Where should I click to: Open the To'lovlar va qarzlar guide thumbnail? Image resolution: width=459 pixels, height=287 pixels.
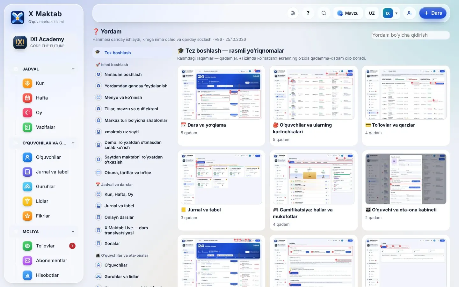pos(406,94)
